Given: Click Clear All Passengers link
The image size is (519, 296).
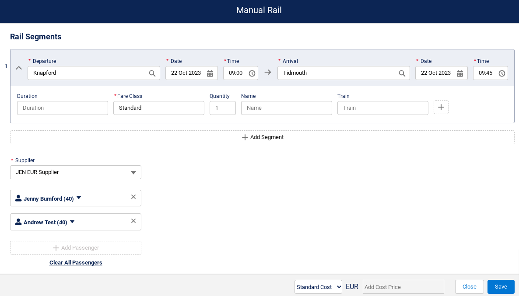Looking at the screenshot, I should (x=76, y=263).
